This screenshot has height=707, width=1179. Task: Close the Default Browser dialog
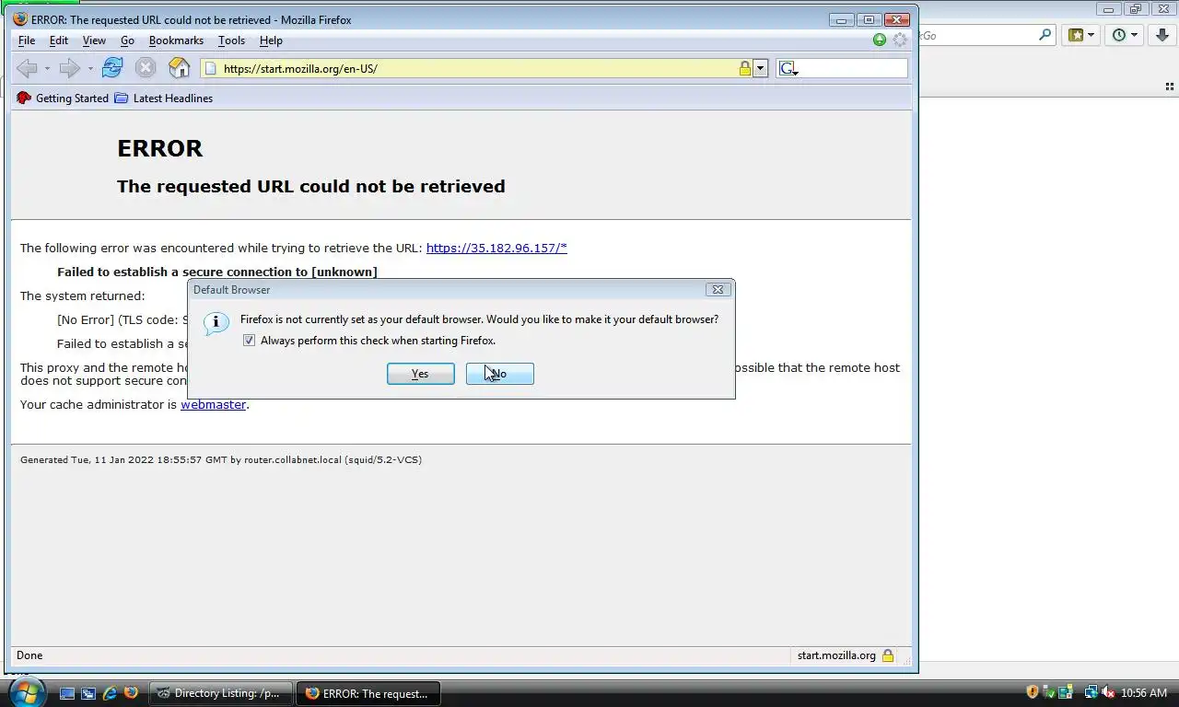point(718,289)
